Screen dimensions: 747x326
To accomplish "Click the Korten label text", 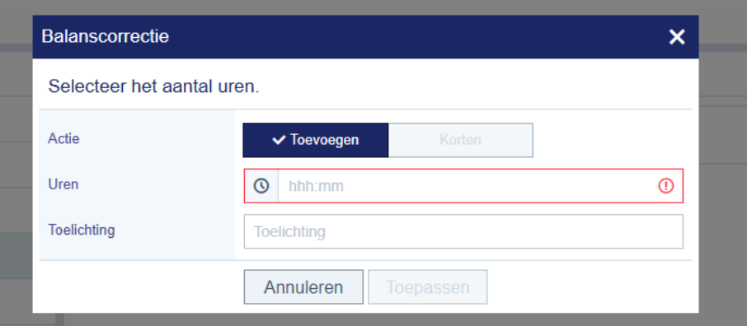I will (x=460, y=140).
